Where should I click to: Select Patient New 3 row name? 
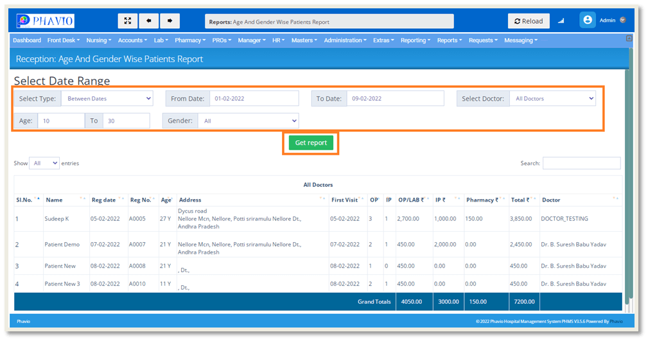point(62,284)
